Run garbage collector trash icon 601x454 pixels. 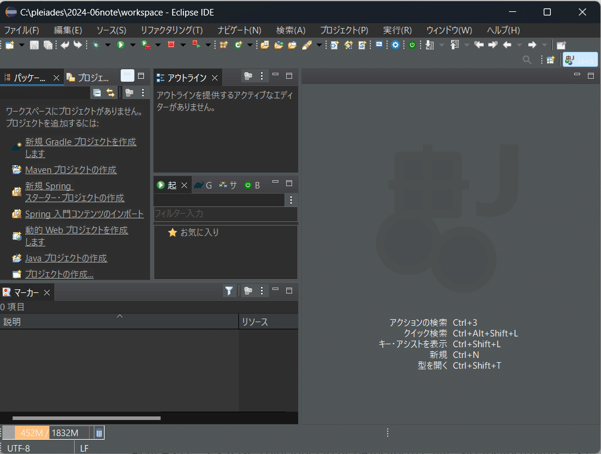(99, 433)
